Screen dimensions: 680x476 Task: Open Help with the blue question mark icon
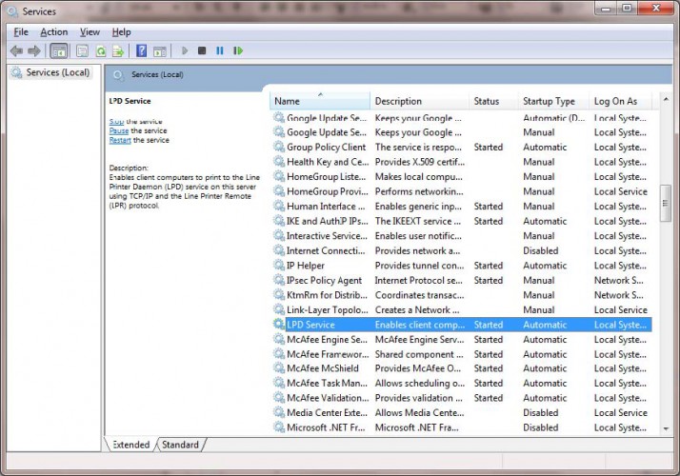coord(141,51)
